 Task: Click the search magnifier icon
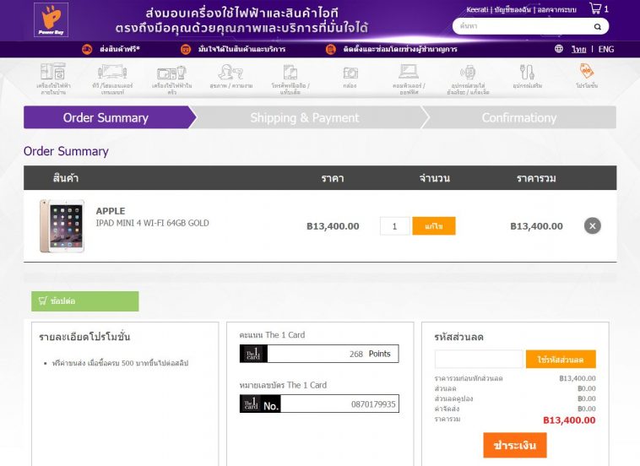[x=597, y=26]
